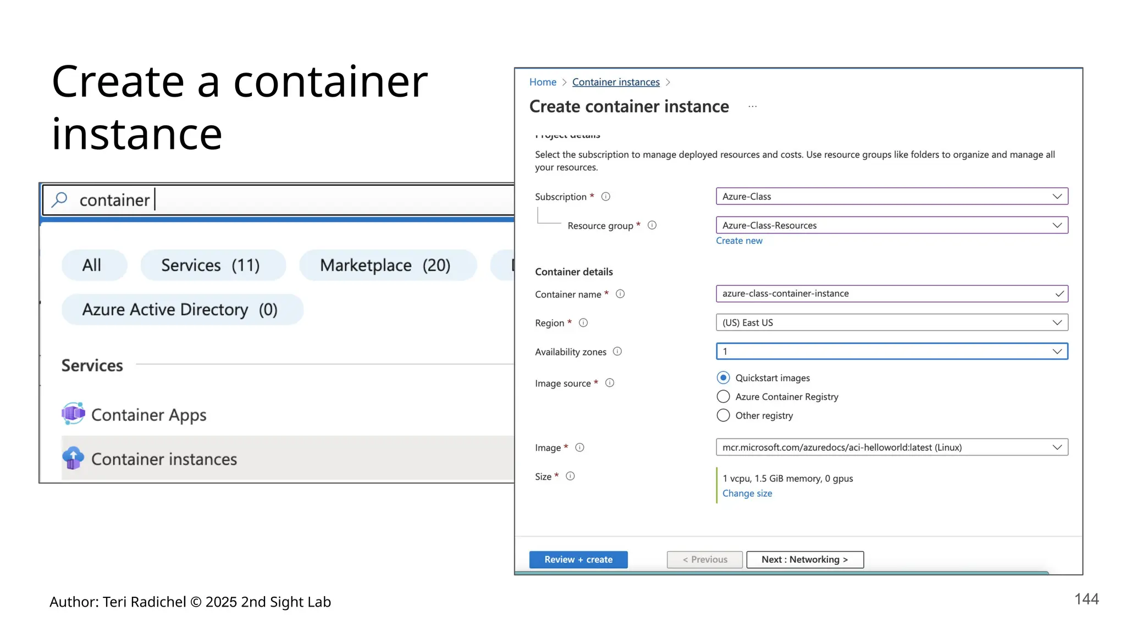Viewport: 1126px width, 633px height.
Task: Filter results by Marketplace (20)
Action: tap(388, 265)
